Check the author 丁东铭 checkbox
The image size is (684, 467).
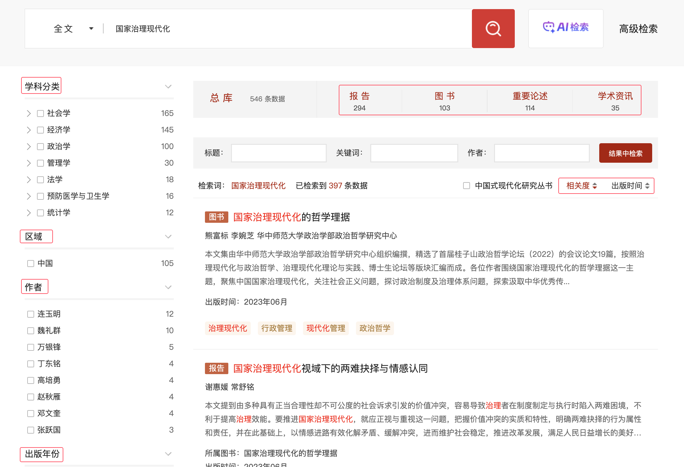click(x=31, y=364)
